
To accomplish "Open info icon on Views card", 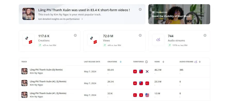I will coord(140,35).
